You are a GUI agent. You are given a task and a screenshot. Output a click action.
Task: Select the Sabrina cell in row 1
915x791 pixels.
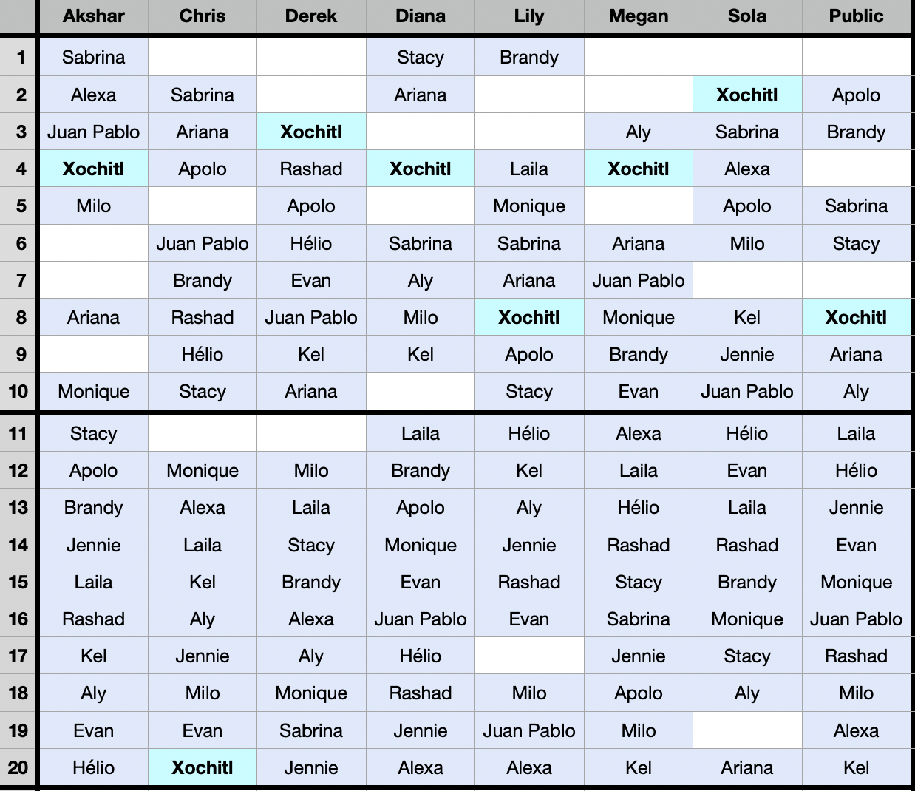93,57
